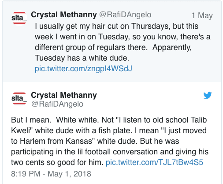Click 'two cents so good for him' text
This screenshot has height=184, width=223.
[56, 162]
